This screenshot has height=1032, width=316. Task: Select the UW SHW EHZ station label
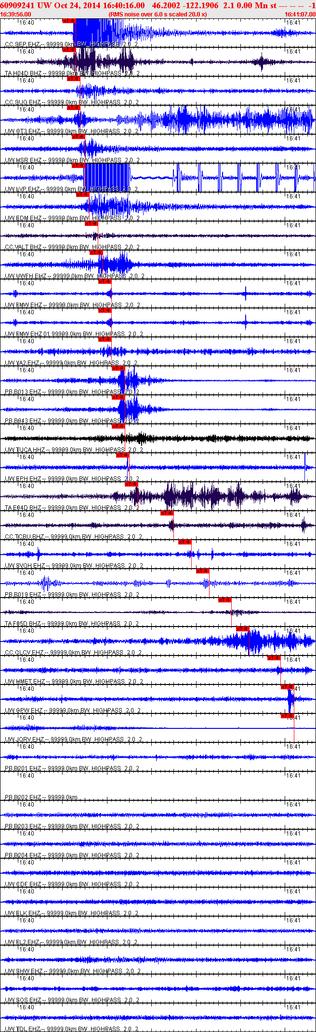tap(73, 971)
